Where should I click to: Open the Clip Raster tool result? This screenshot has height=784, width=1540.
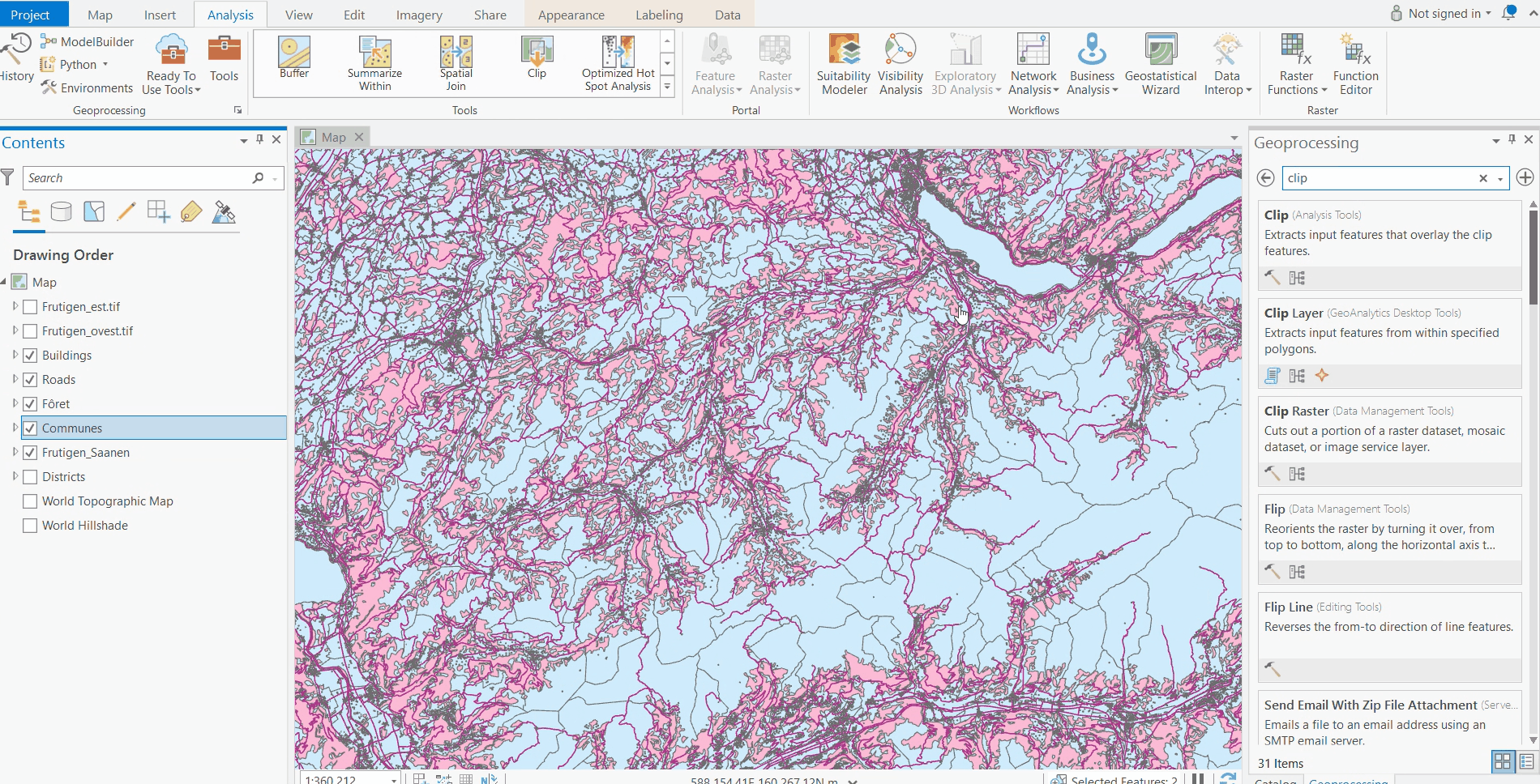tap(1296, 411)
